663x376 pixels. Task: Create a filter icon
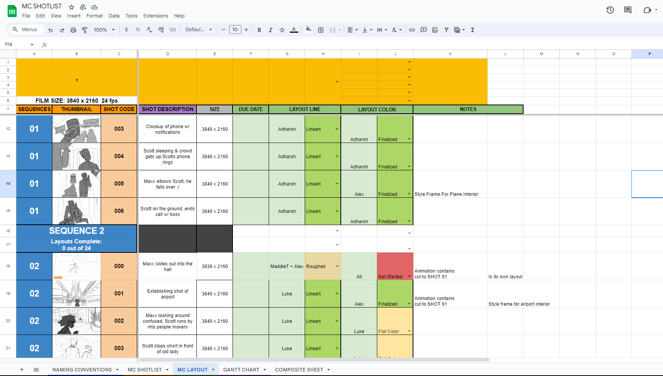446,30
